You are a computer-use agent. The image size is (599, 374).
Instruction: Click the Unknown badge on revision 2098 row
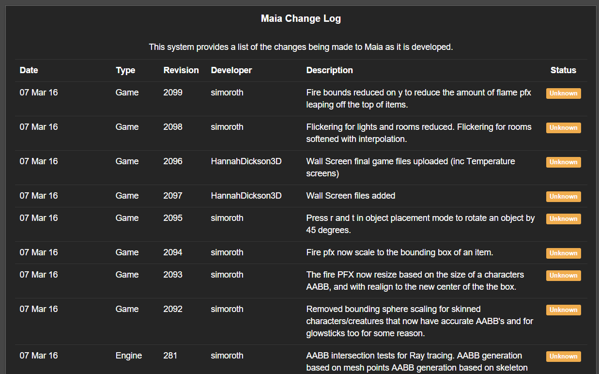(x=563, y=128)
